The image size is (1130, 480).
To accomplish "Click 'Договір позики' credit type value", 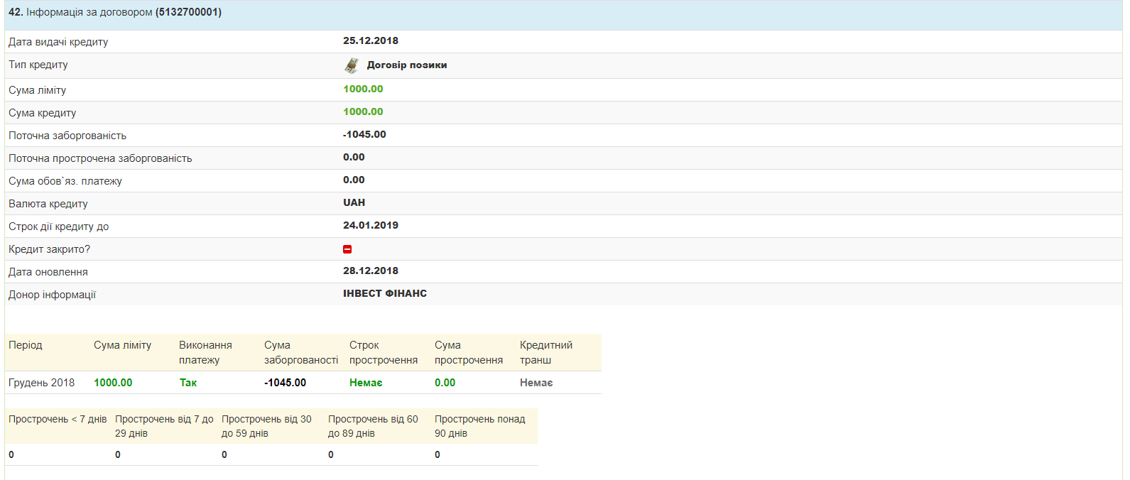I will point(407,65).
